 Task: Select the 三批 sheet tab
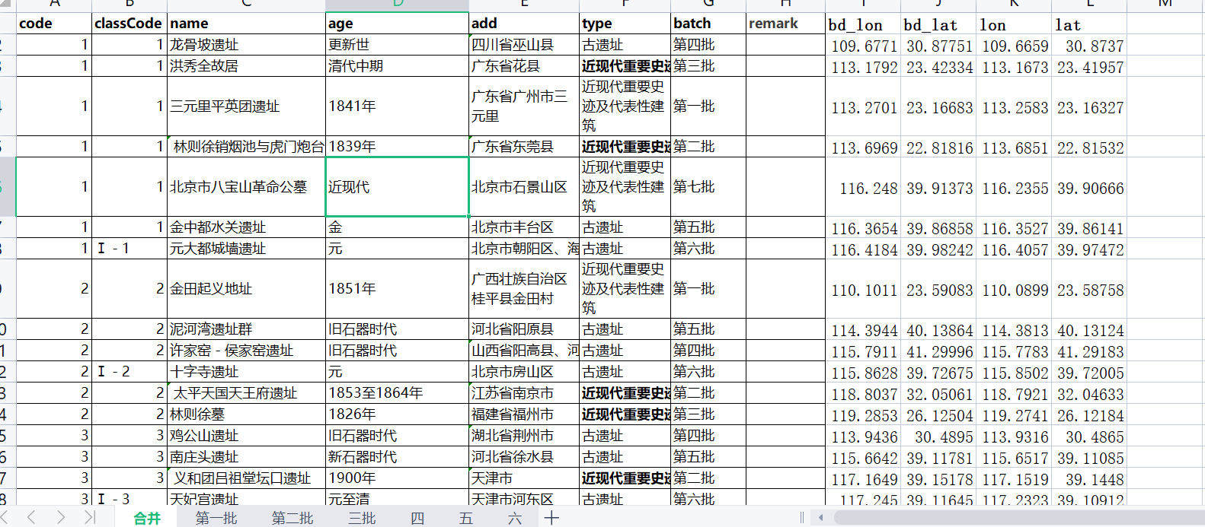362,518
